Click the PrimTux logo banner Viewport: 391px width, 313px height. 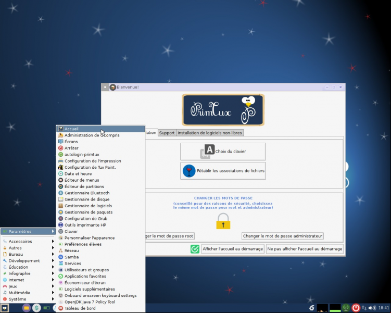223,110
